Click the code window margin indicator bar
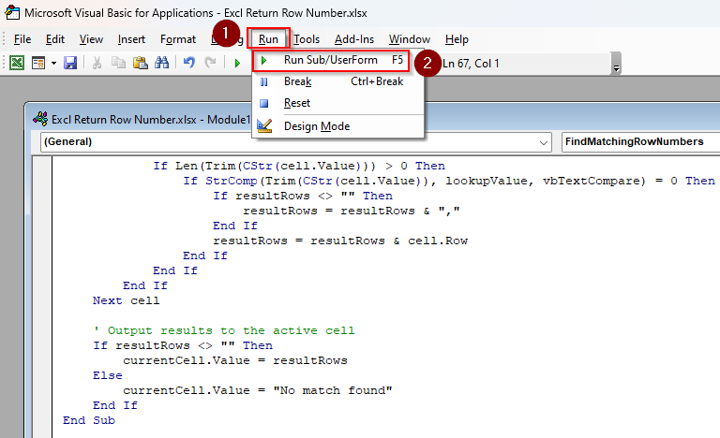The image size is (720, 438). point(43,297)
